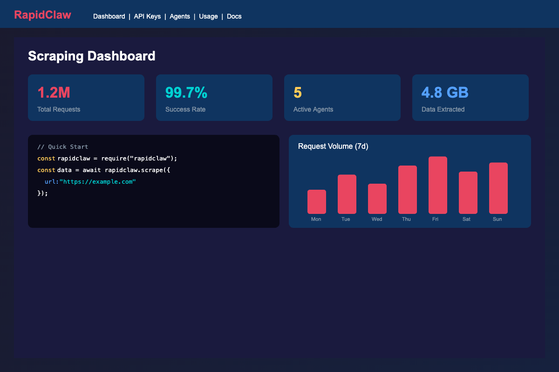Click the Wed axis label
This screenshot has height=372, width=559.
(x=377, y=219)
